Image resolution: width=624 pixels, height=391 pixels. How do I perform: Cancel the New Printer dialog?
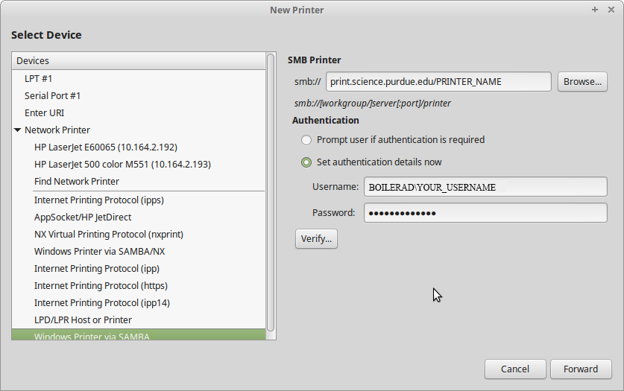(x=514, y=369)
